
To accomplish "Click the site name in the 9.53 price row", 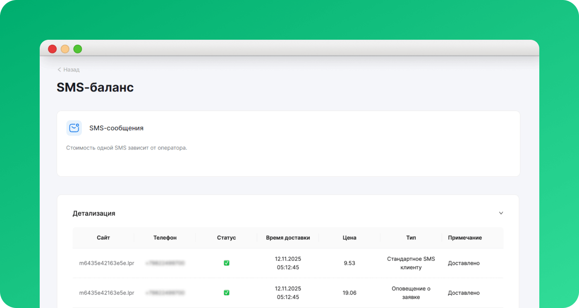I will (x=107, y=263).
